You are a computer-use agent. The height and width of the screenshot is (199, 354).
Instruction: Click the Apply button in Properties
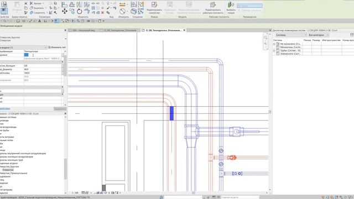tap(60, 109)
